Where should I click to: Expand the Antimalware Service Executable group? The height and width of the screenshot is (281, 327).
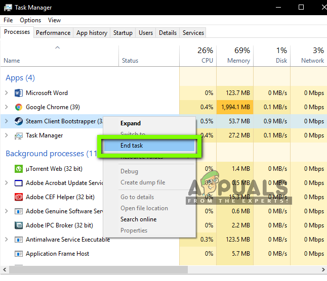tap(7, 240)
